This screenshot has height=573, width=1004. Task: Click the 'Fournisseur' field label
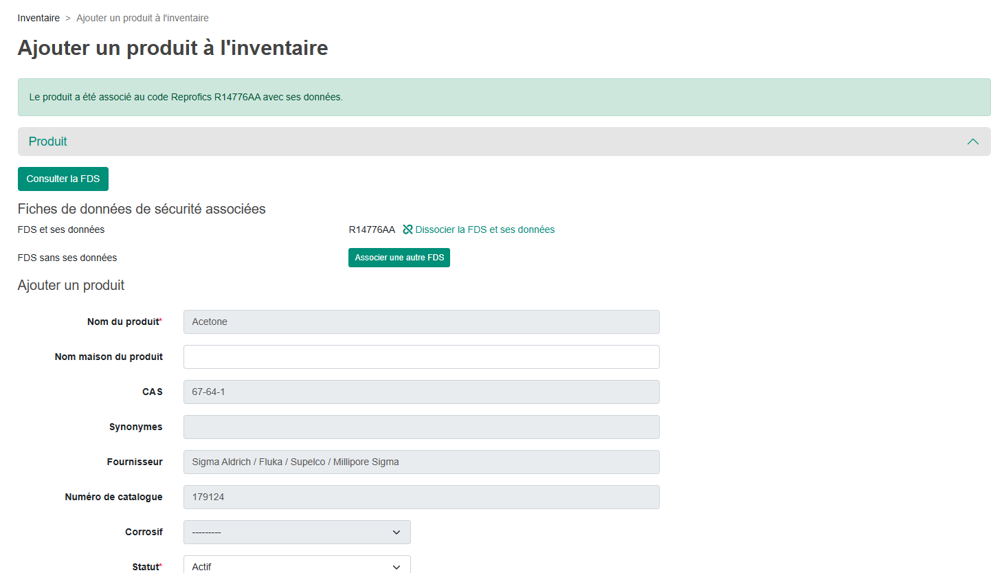pyautogui.click(x=135, y=462)
